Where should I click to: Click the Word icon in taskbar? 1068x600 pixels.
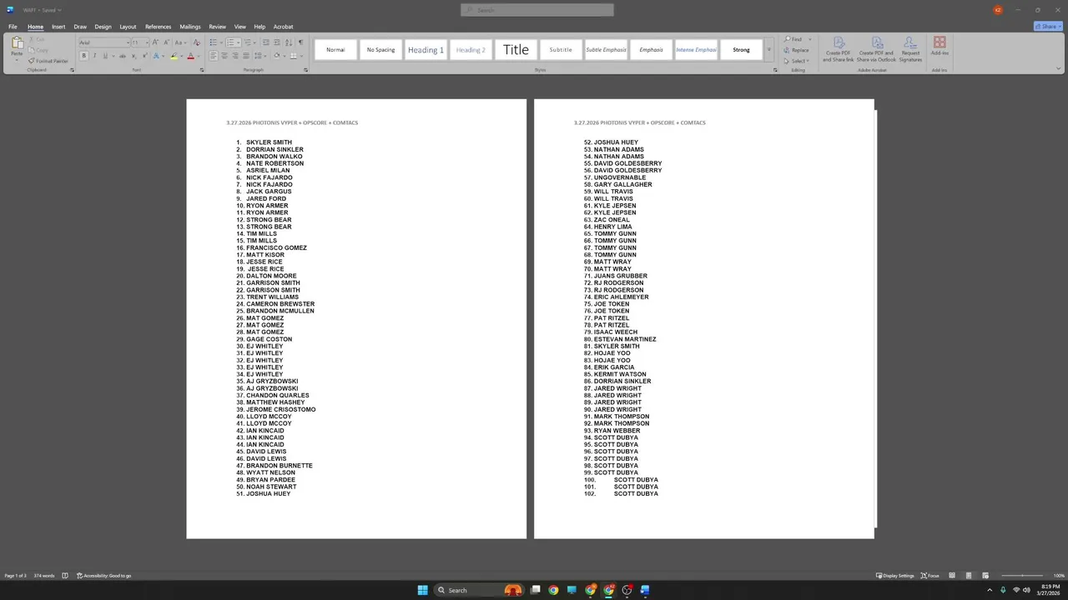click(645, 590)
